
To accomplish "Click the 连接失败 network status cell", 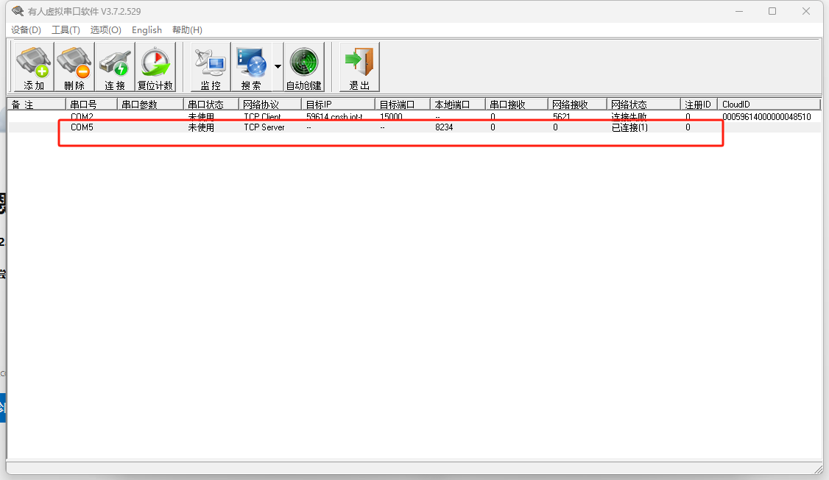I will coord(629,116).
